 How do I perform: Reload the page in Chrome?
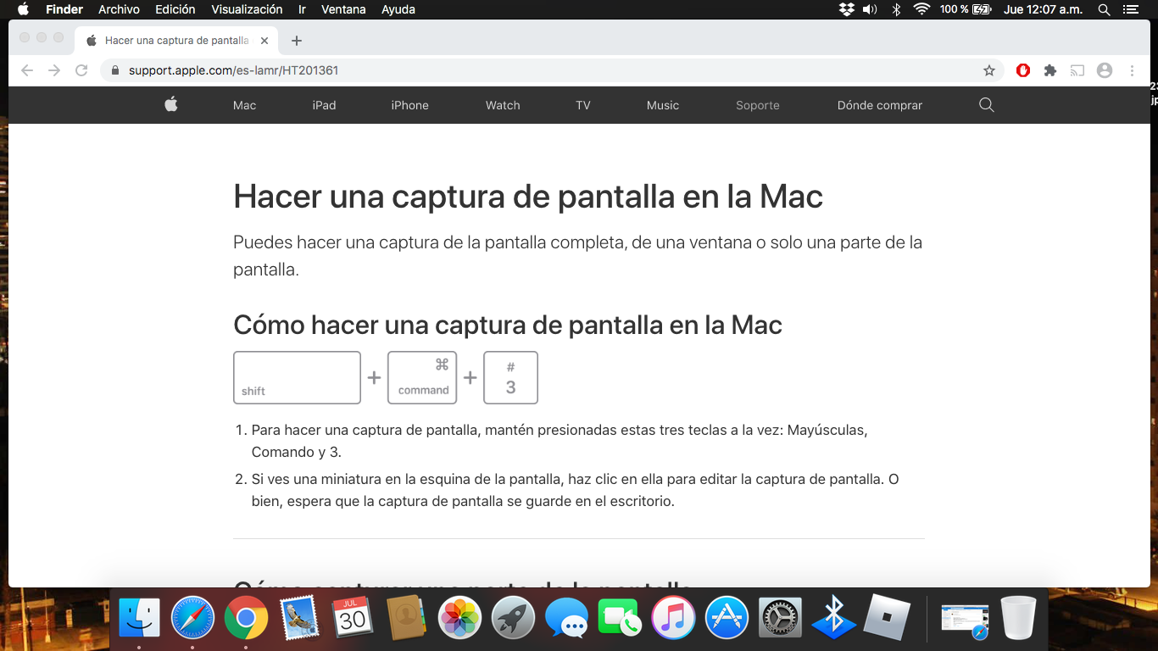81,70
